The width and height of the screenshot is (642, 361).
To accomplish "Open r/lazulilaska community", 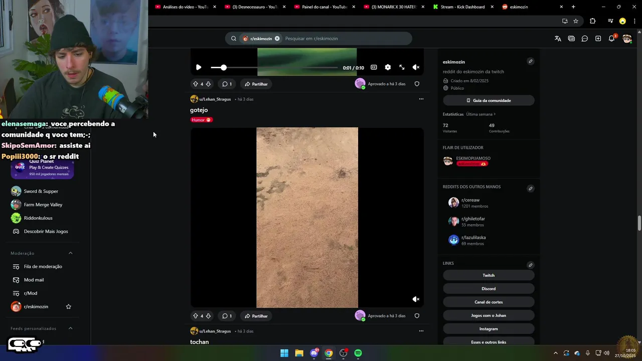I will (x=473, y=238).
